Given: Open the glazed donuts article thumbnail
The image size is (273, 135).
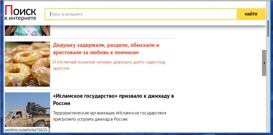Looking at the screenshot, I should click(27, 64).
